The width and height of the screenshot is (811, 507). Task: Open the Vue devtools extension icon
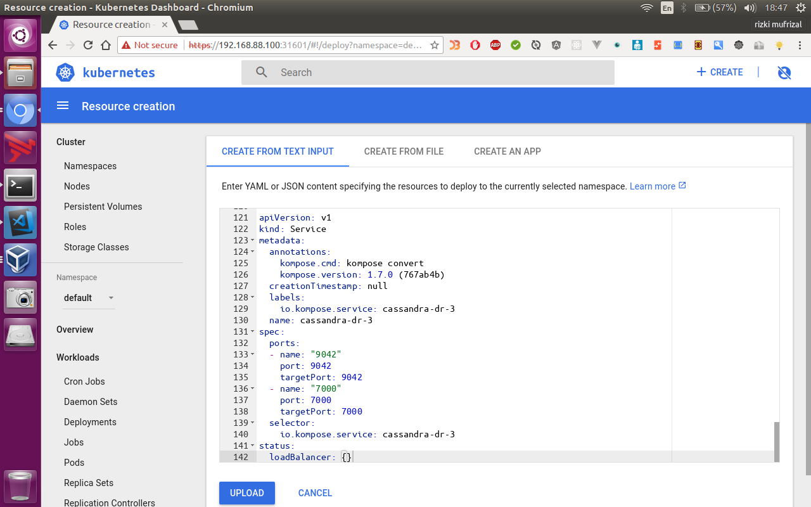(597, 45)
